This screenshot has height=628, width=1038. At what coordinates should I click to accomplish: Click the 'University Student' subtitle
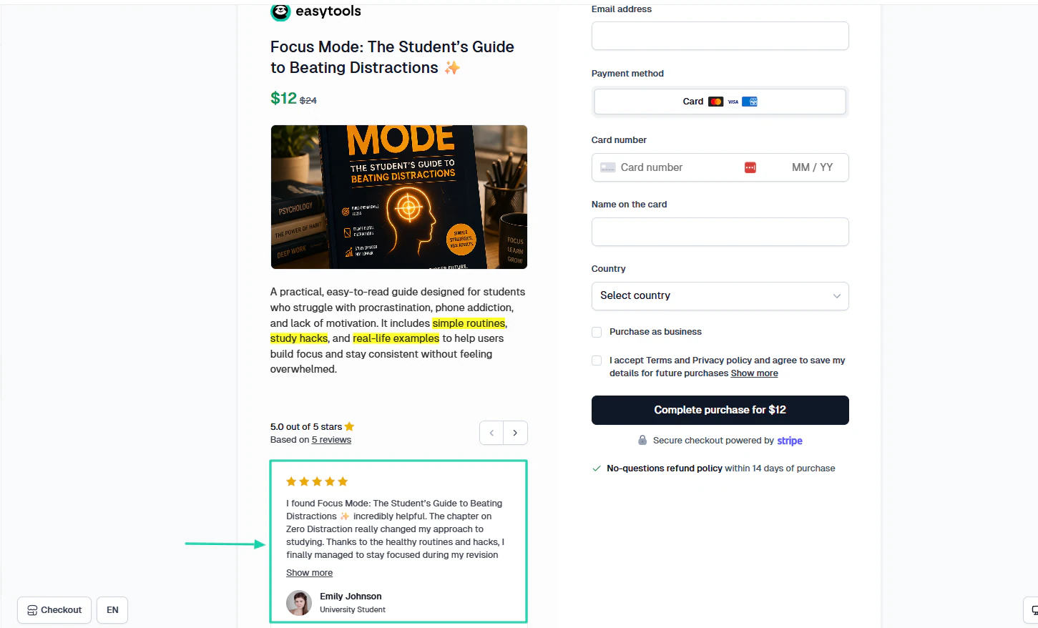353,610
